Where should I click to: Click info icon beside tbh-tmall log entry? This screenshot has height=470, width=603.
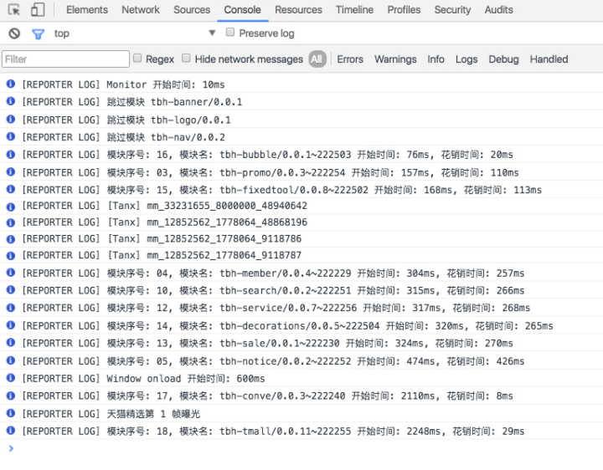(10, 431)
